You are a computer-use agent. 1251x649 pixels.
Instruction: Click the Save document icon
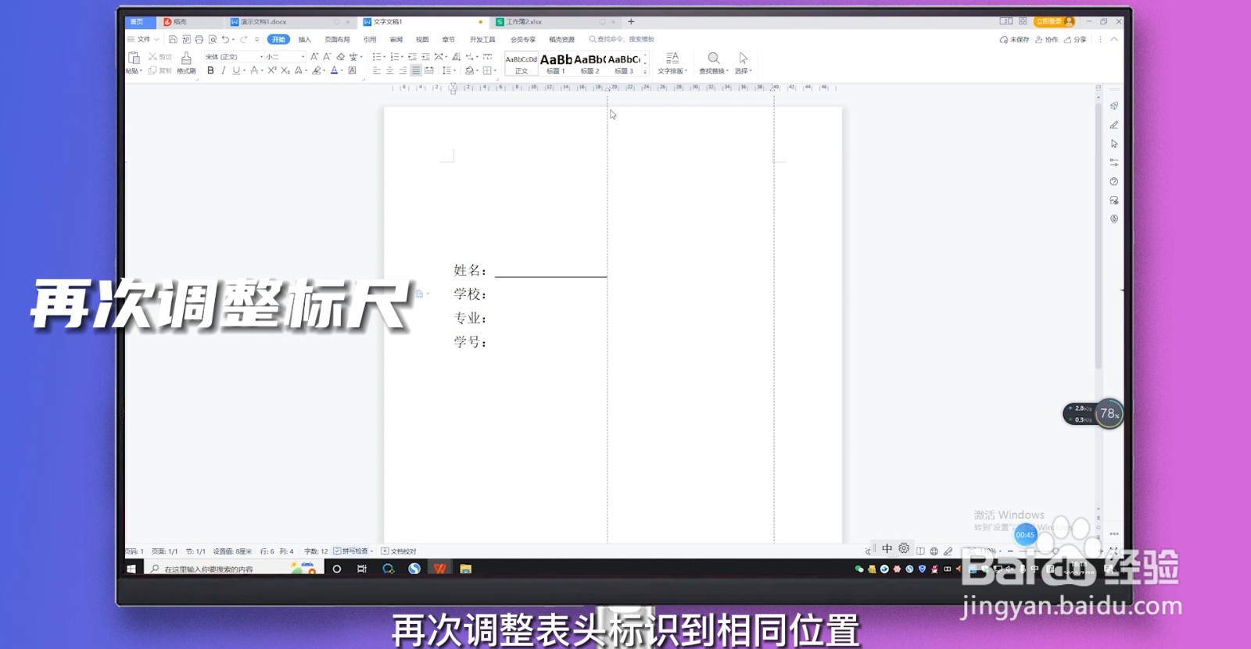coord(173,39)
